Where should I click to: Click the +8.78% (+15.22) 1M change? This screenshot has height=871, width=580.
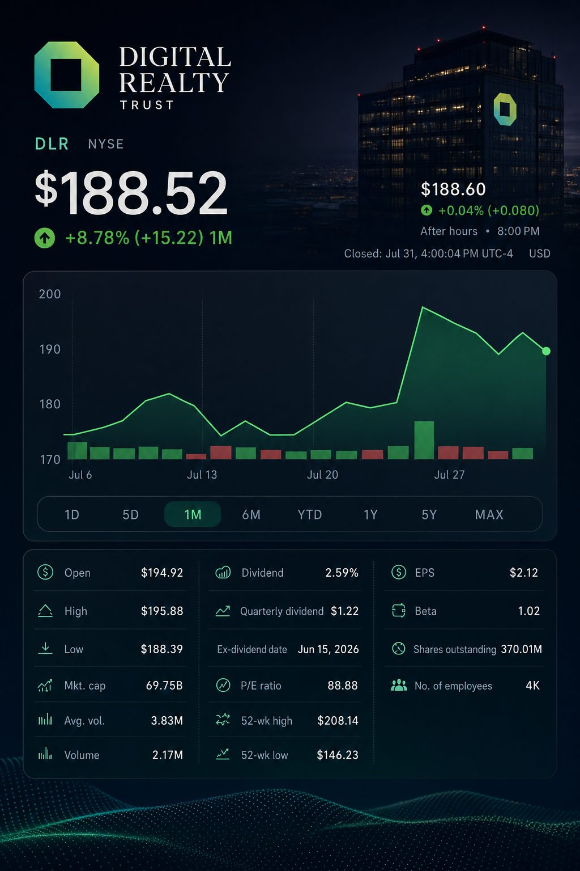tap(149, 238)
